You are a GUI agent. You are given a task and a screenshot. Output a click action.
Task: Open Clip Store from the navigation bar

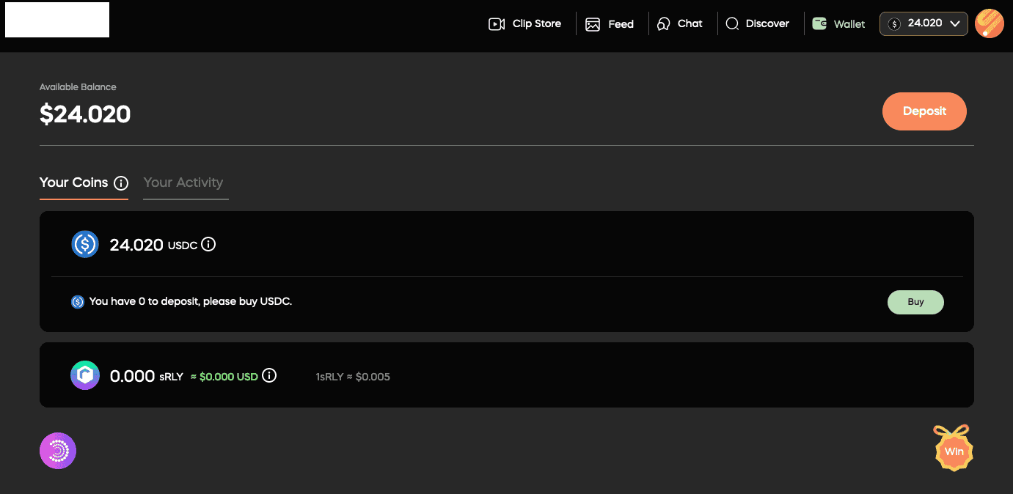536,23
